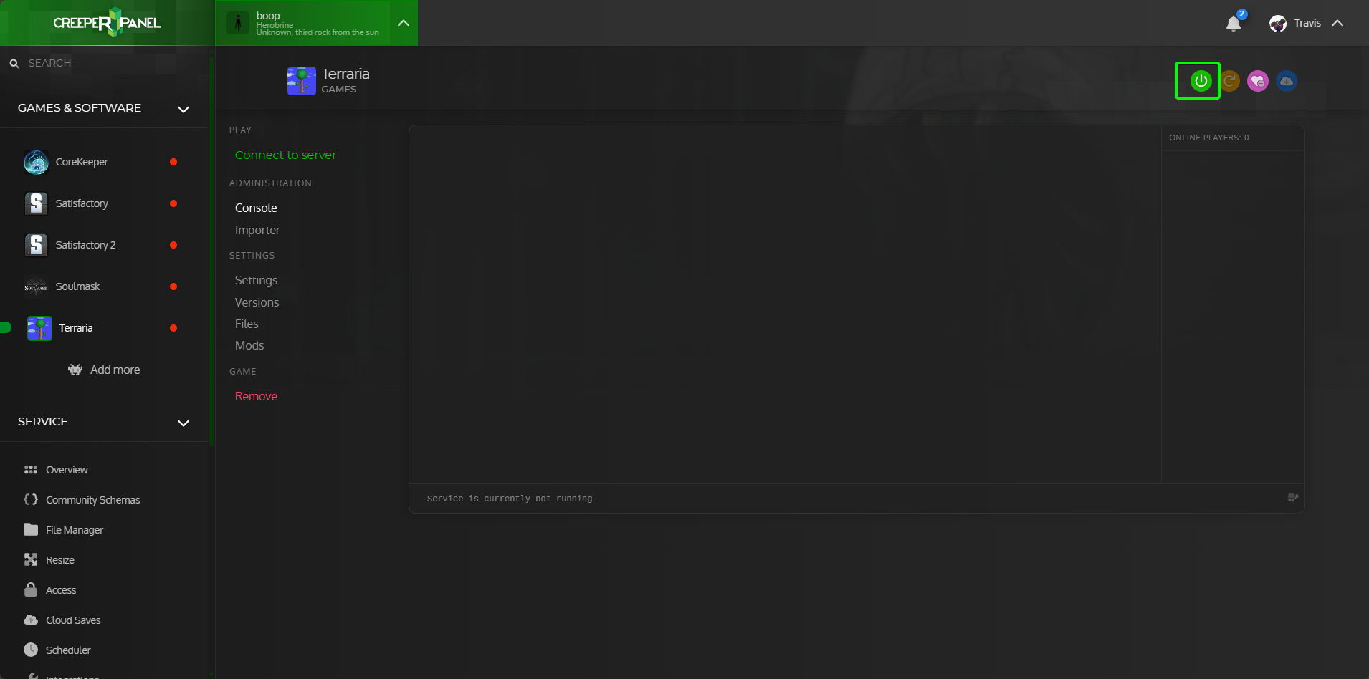
Task: Open the notifications bell
Action: coord(1234,24)
